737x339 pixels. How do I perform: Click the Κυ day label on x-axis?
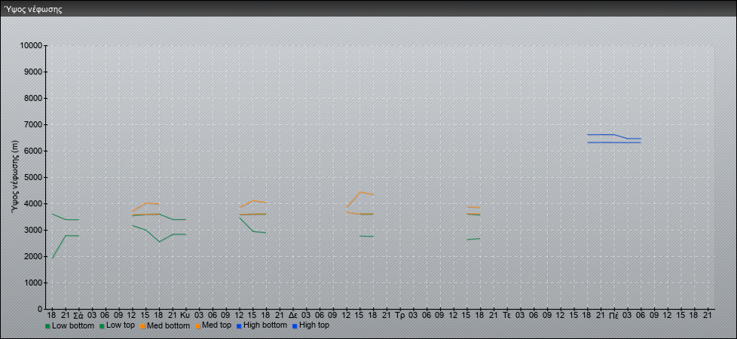click(x=185, y=314)
